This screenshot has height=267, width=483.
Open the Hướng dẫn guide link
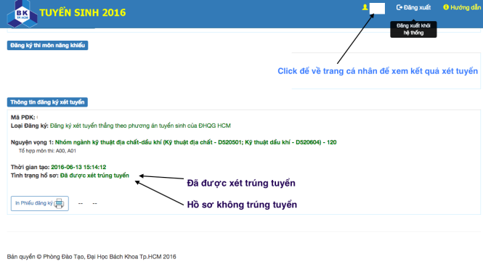point(466,7)
